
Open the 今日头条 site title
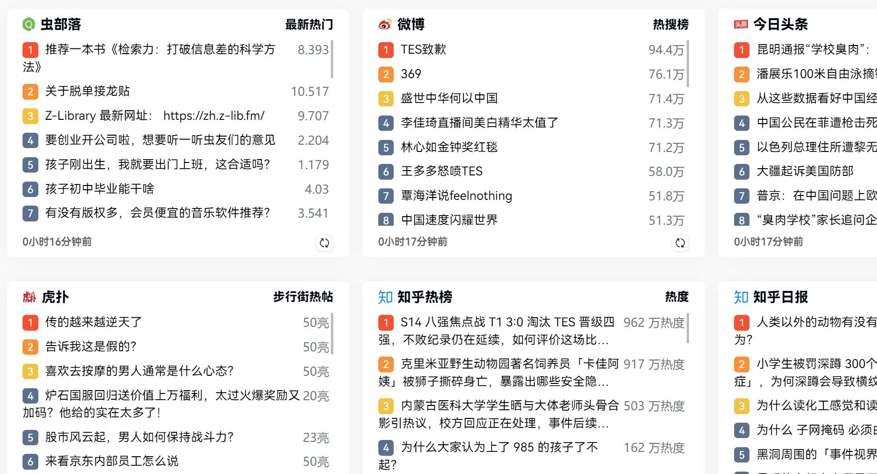pos(781,24)
